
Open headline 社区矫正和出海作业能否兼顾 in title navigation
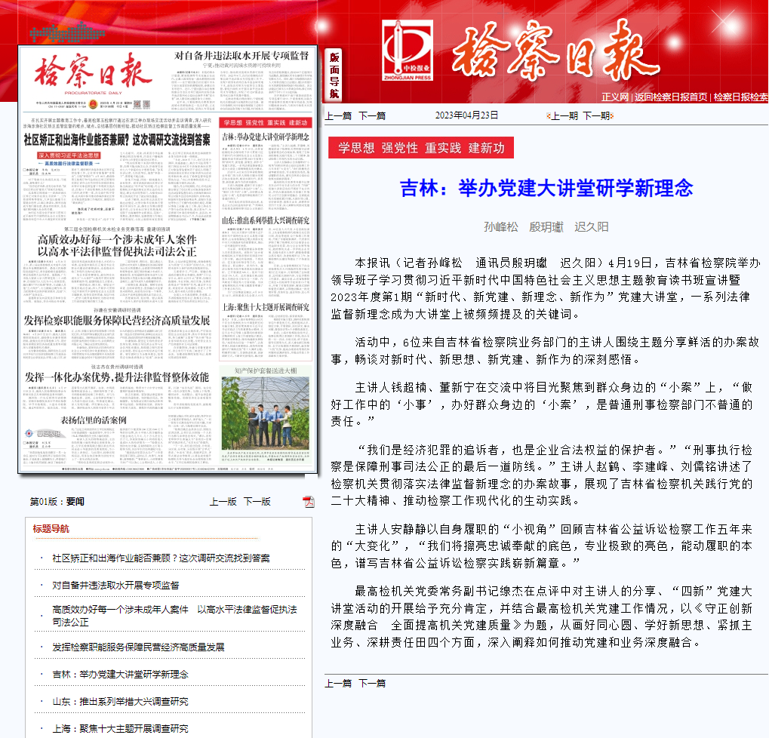[161, 558]
